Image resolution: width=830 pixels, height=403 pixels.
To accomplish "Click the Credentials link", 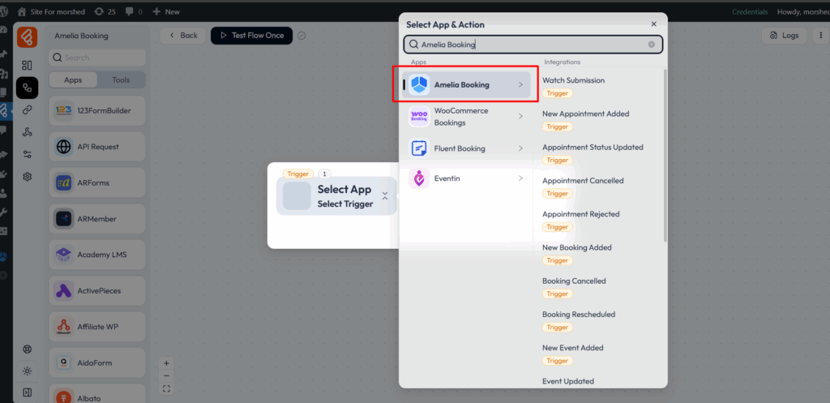I will pyautogui.click(x=750, y=11).
